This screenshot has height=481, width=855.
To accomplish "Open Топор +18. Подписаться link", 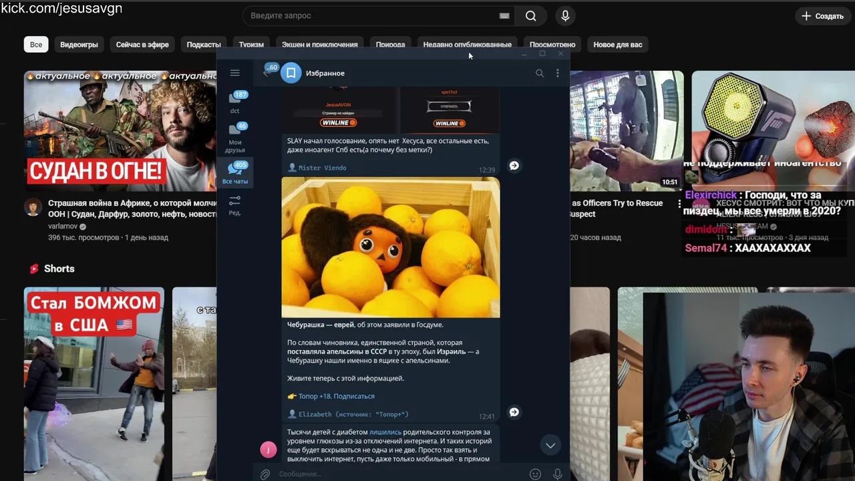I will click(336, 396).
